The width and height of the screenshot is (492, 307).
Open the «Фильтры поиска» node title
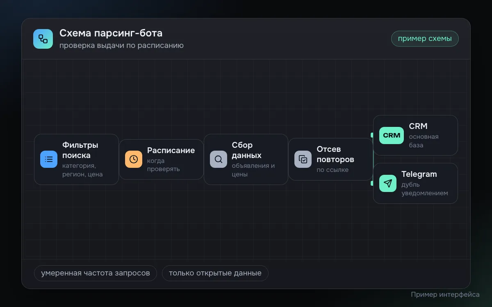[x=80, y=150]
